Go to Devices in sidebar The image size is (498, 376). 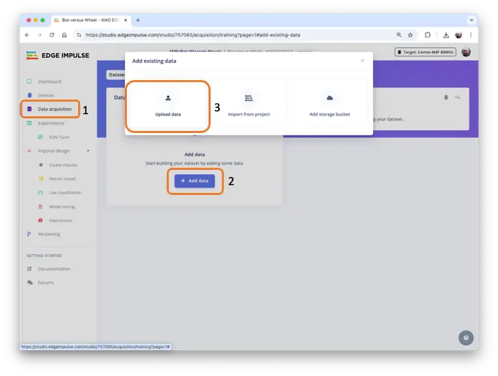[x=45, y=95]
